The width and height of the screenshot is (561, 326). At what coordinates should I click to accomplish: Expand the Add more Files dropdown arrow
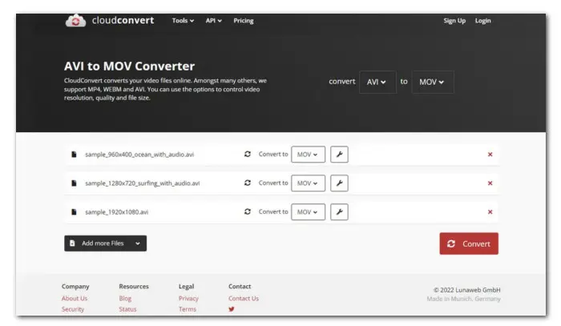pyautogui.click(x=138, y=243)
